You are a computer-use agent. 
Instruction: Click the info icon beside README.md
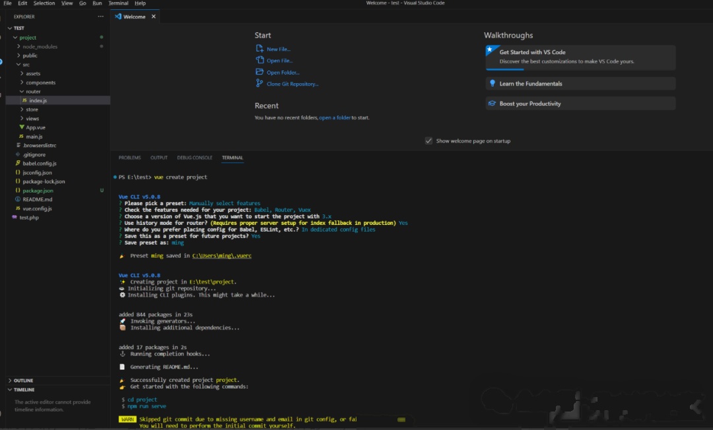pos(18,199)
